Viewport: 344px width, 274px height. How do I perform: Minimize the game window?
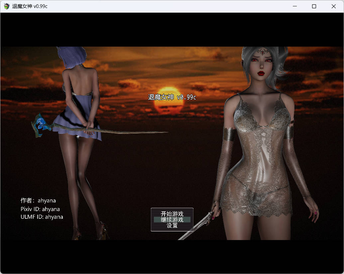[294, 6]
